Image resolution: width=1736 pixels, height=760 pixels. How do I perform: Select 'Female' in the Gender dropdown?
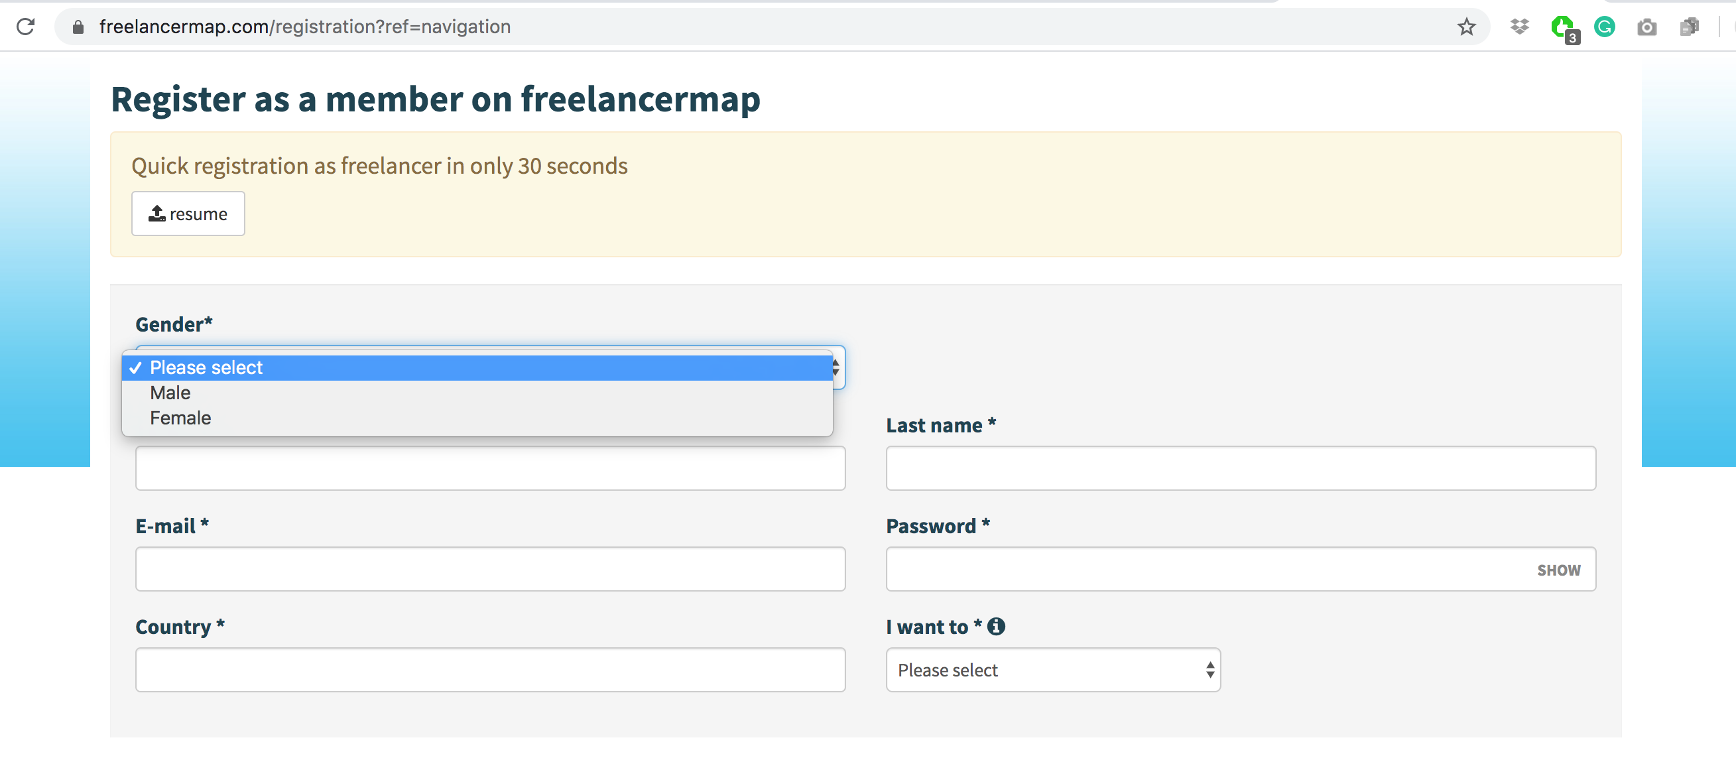tap(180, 417)
